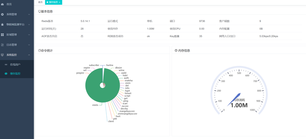Viewport: 306px width, 139px height.
Task: Click the RDB status value ok
Action: click(148, 36)
